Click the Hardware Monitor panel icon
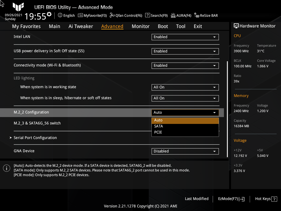Screen dimensions: 281x211 pos(236,26)
